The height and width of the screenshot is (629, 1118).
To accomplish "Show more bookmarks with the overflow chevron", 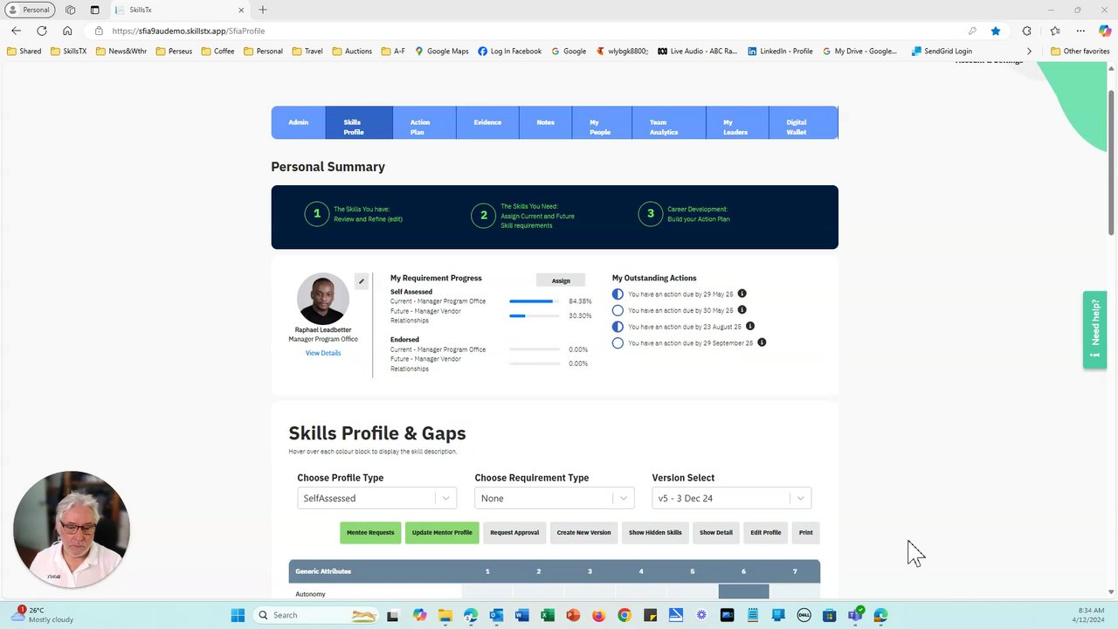I will tap(1029, 51).
